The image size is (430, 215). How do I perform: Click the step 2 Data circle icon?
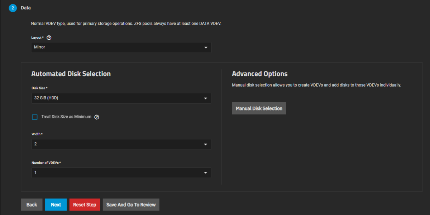tap(13, 8)
